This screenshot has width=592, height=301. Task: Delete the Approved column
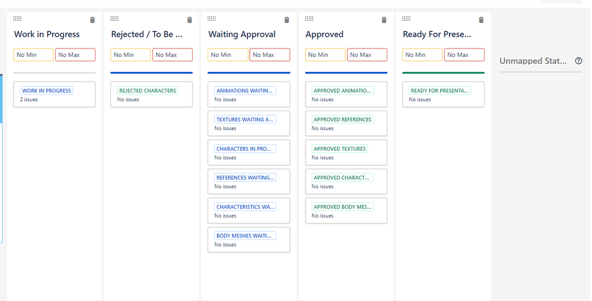[384, 20]
